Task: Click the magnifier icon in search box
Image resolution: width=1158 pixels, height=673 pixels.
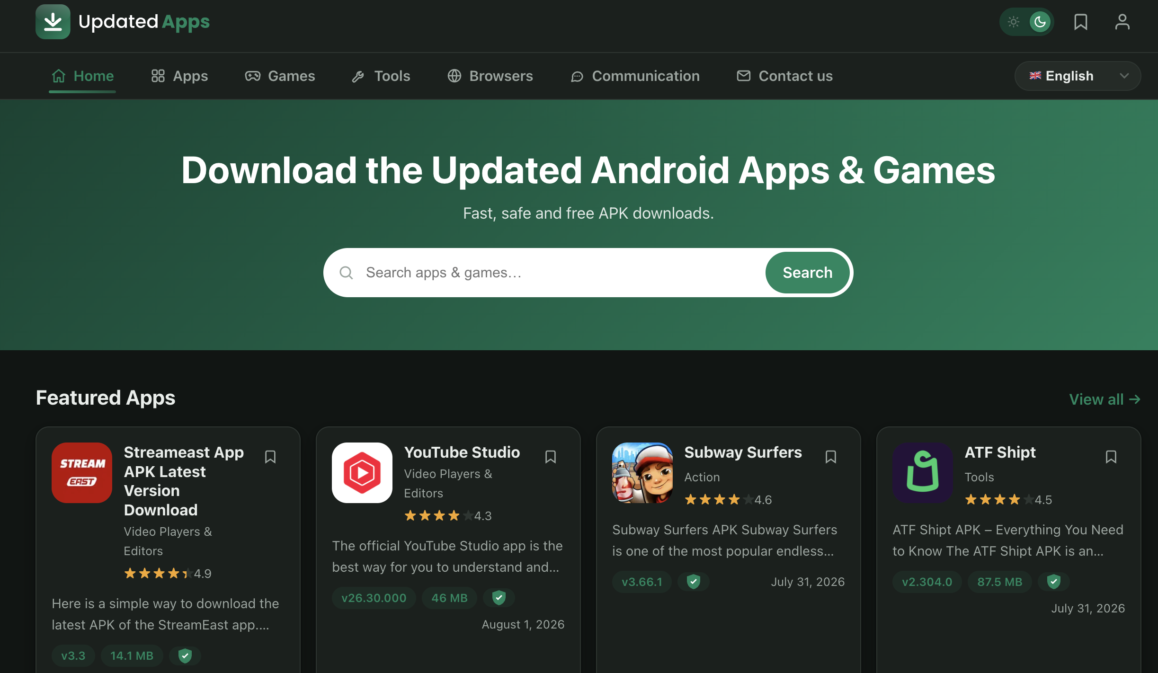Action: [x=347, y=273]
